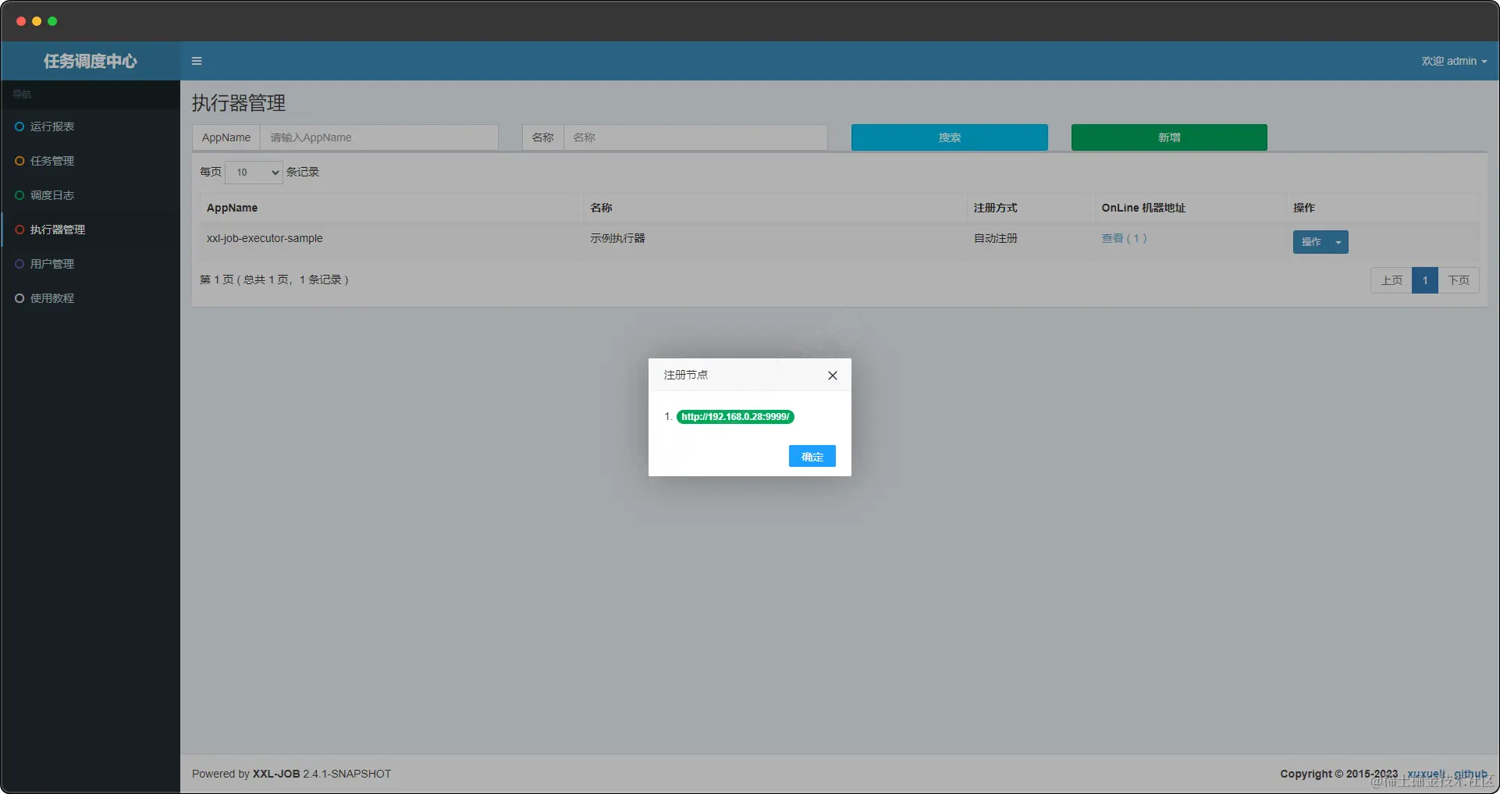Image resolution: width=1500 pixels, height=794 pixels.
Task: Open the records-per-page dropdown showing 10
Action: (254, 173)
